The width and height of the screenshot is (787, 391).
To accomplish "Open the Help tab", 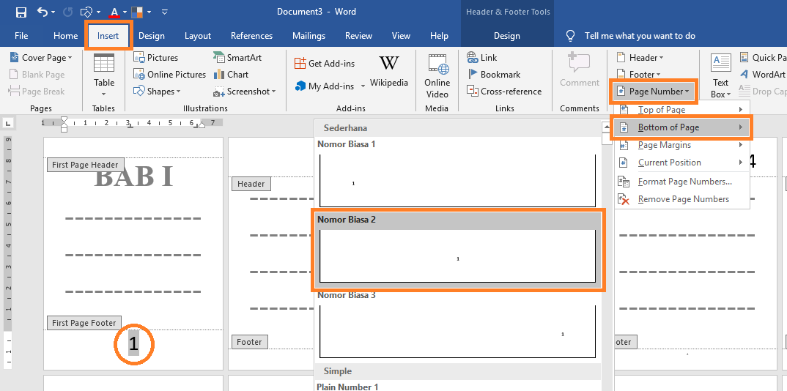I will 439,36.
